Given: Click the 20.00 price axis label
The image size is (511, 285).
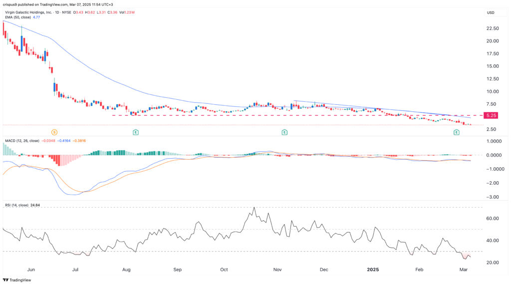Looking at the screenshot, I should coord(493,41).
